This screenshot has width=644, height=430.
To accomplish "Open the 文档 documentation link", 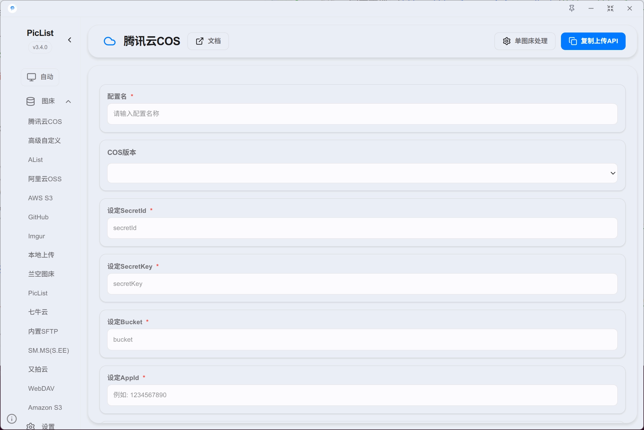I will pyautogui.click(x=208, y=41).
